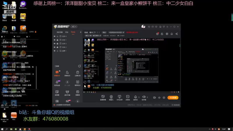The image size is (233, 131).
Task: Select the 文本 2 layer row
Action: point(67,47)
